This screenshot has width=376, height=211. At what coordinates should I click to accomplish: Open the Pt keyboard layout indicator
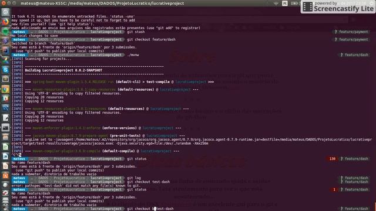click(285, 4)
